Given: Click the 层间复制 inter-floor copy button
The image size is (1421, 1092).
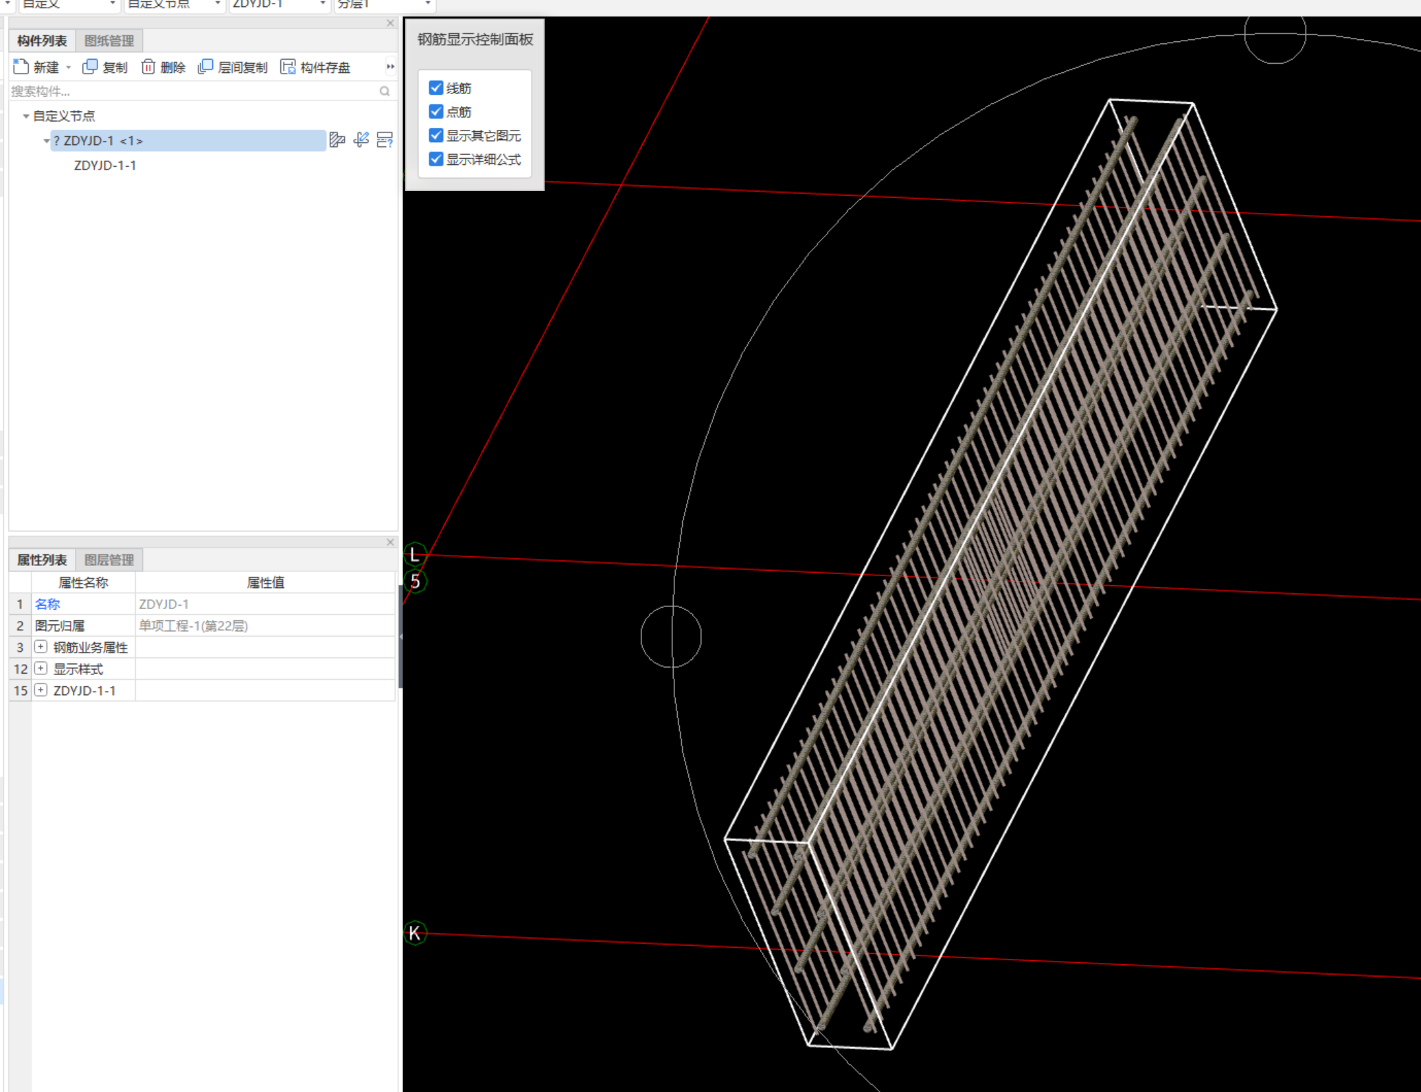Looking at the screenshot, I should tap(232, 67).
